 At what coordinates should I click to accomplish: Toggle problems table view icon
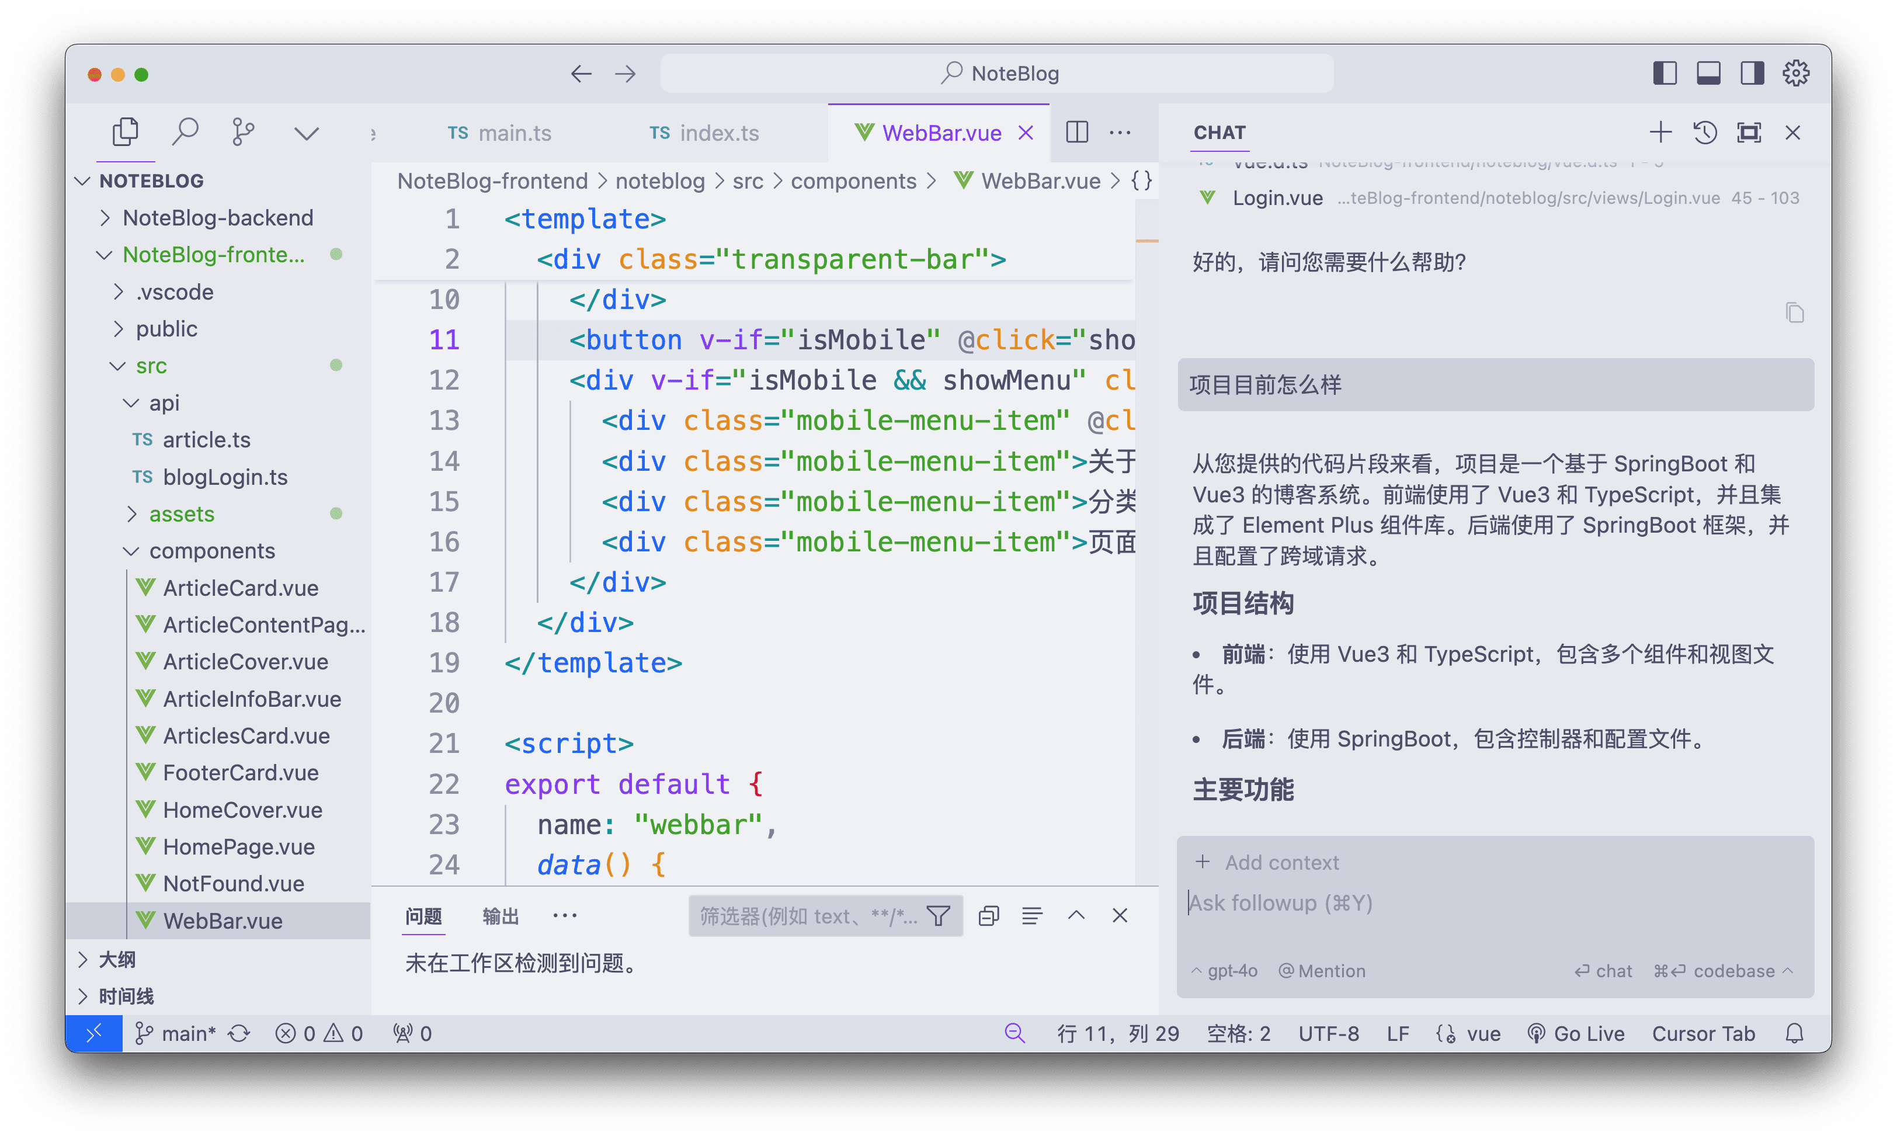pyautogui.click(x=1031, y=916)
